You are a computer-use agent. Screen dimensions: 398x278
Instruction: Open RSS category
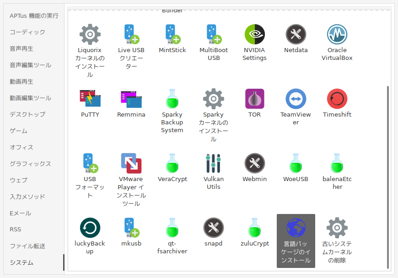[x=16, y=230]
